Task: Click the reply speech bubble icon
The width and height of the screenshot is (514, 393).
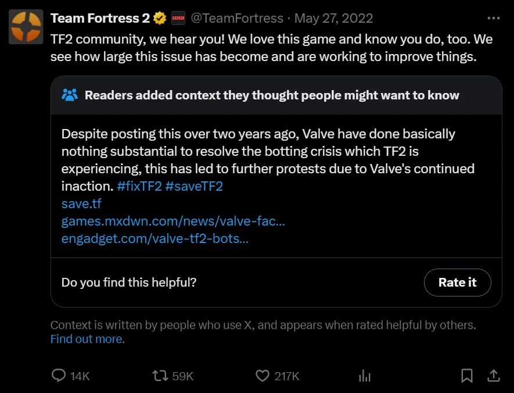Action: pyautogui.click(x=59, y=376)
